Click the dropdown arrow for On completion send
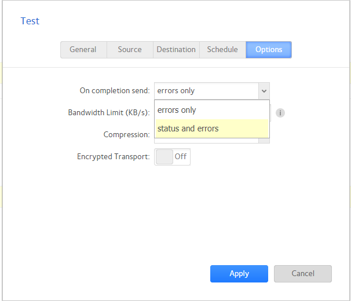Screen dimensions: 351x301 (x=264, y=91)
